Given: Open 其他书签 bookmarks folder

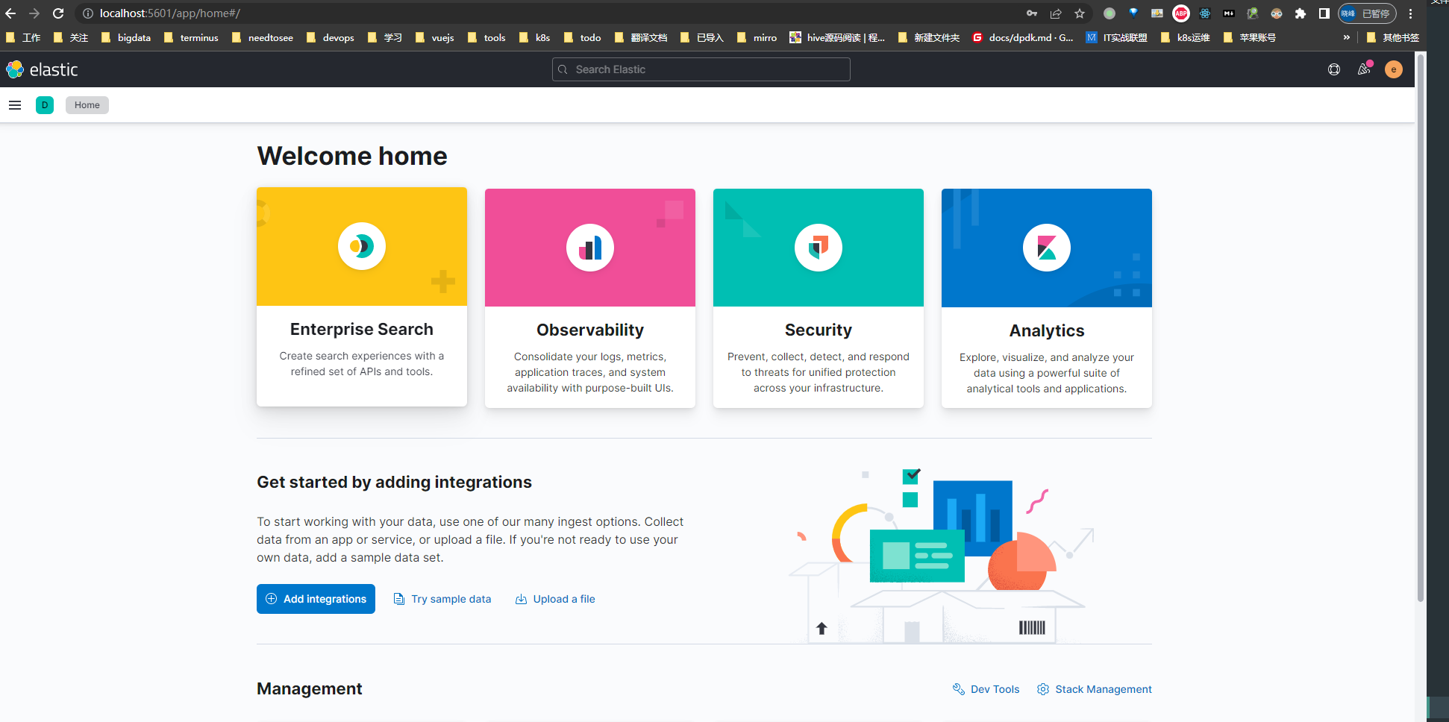Looking at the screenshot, I should (1393, 37).
